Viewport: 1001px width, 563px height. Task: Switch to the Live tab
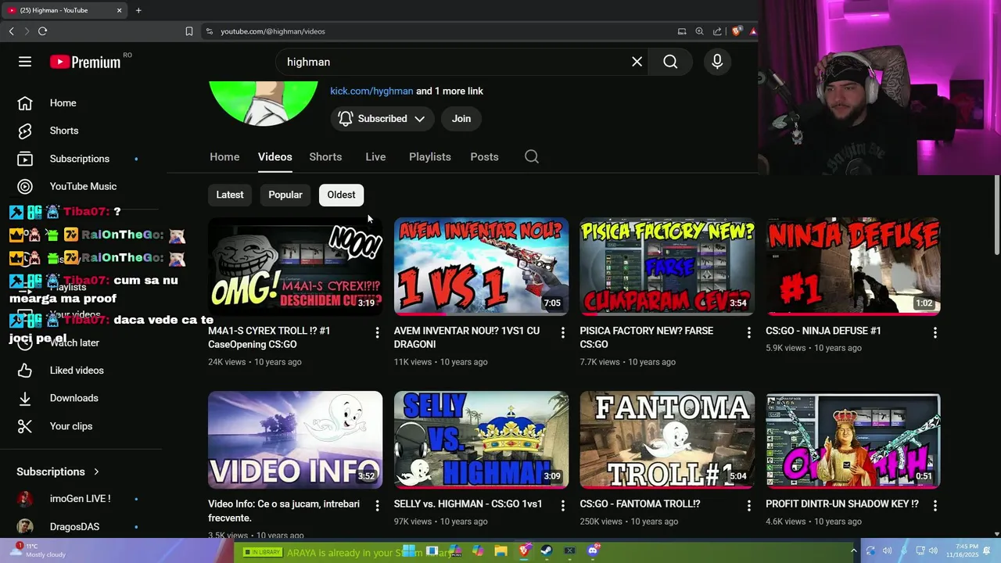coord(375,156)
